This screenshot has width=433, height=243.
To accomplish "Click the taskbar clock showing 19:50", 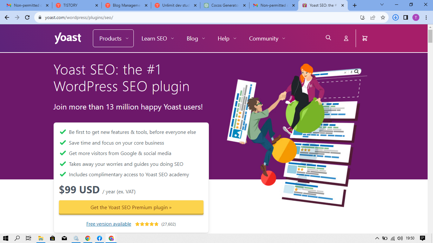I will click(410, 238).
